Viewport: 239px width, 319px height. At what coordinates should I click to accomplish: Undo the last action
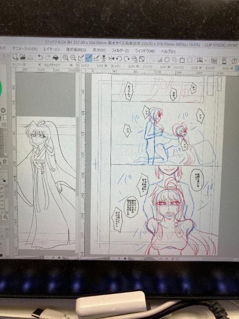pos(40,58)
